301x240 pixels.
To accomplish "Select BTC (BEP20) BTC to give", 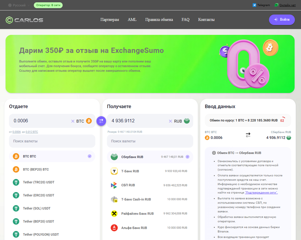I will (52, 169).
